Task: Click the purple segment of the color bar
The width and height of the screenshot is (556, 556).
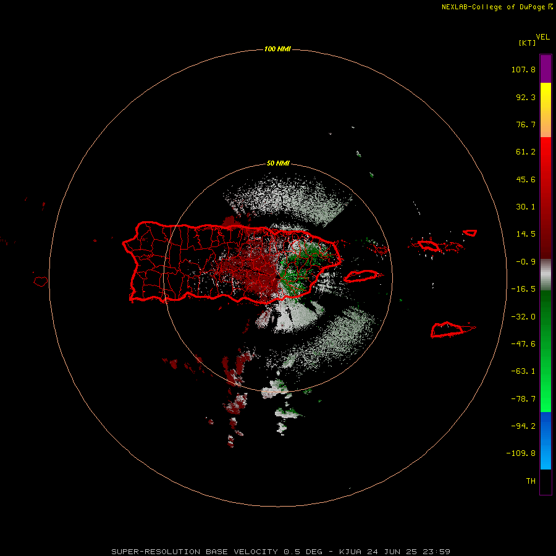Action: [545, 69]
